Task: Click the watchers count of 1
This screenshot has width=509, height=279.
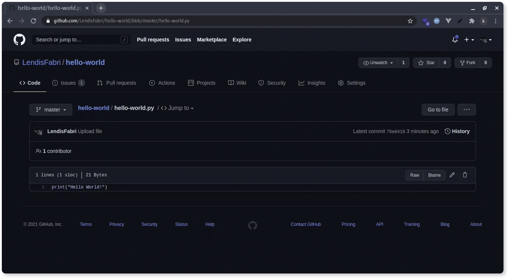Action: [x=403, y=63]
